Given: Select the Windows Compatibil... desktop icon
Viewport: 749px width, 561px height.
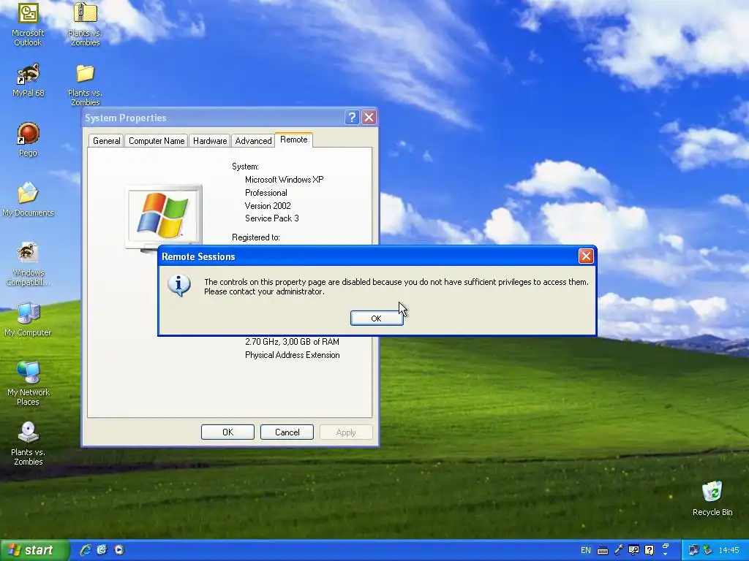Looking at the screenshot, I should coord(28,264).
